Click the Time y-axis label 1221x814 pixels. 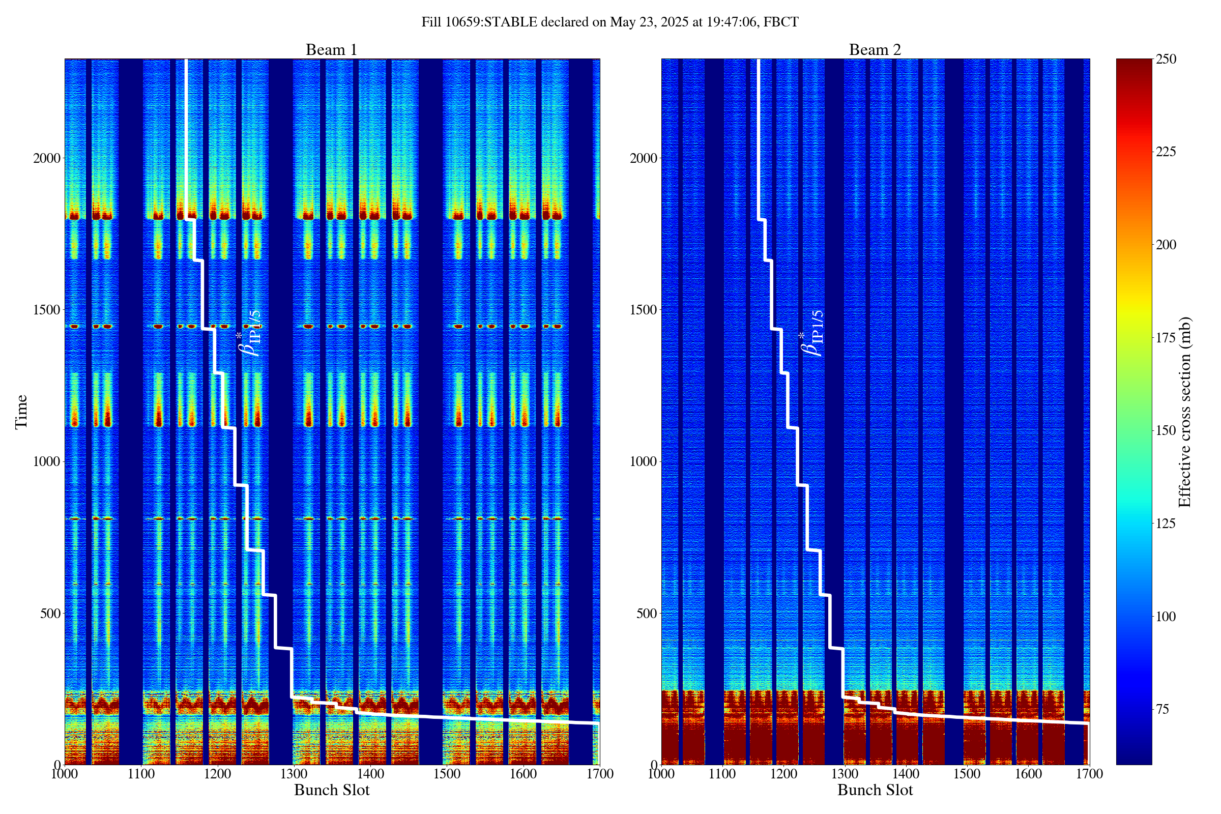tap(21, 412)
